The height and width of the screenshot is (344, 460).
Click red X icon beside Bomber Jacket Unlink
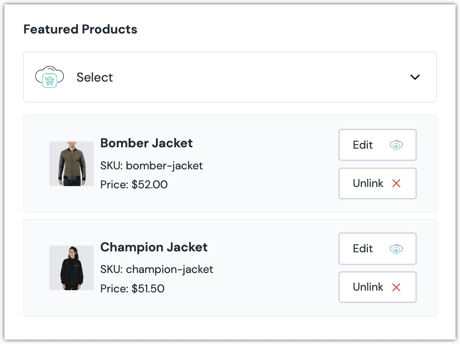[396, 183]
